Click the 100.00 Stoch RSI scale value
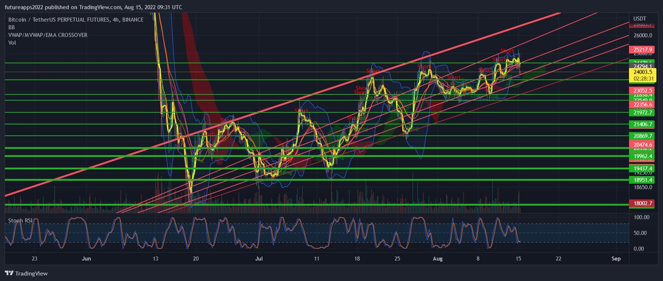 tap(642, 218)
